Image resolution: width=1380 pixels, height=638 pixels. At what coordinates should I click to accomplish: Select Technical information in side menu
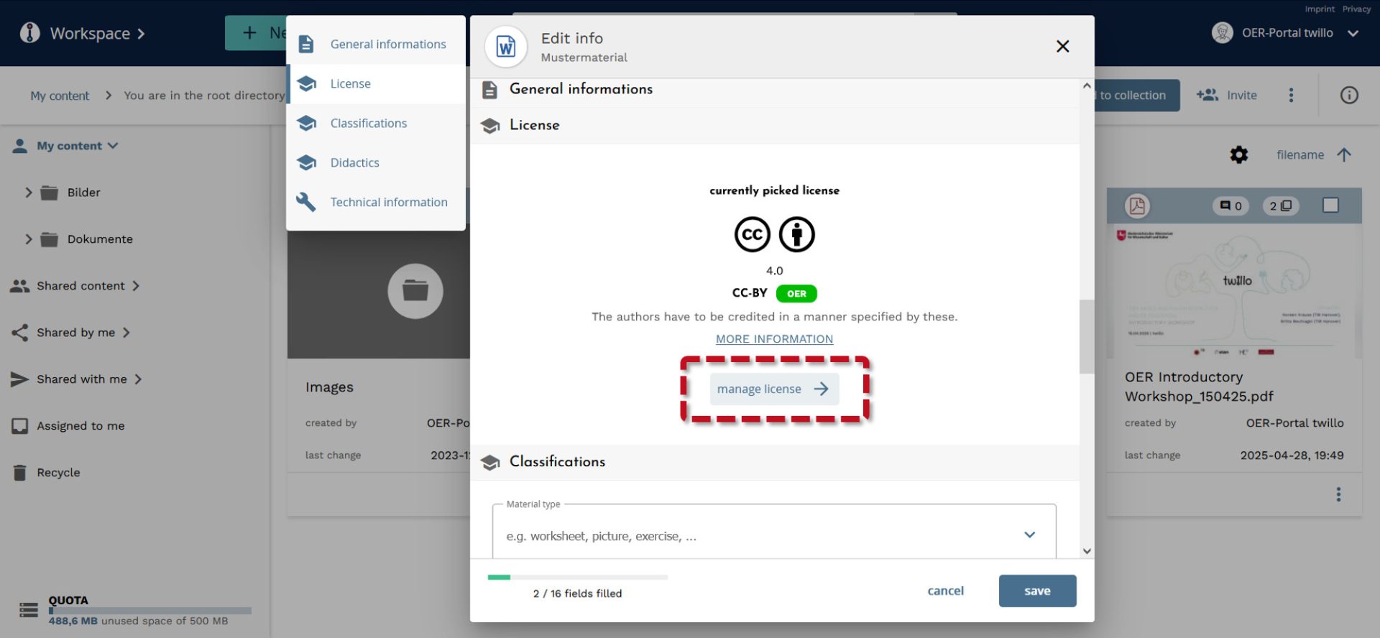click(388, 203)
